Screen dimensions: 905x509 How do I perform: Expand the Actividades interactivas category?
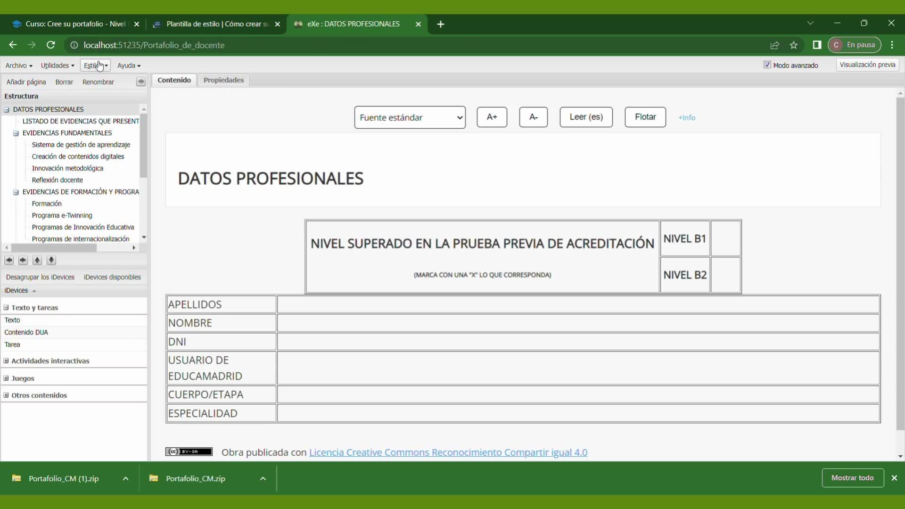pyautogui.click(x=6, y=361)
